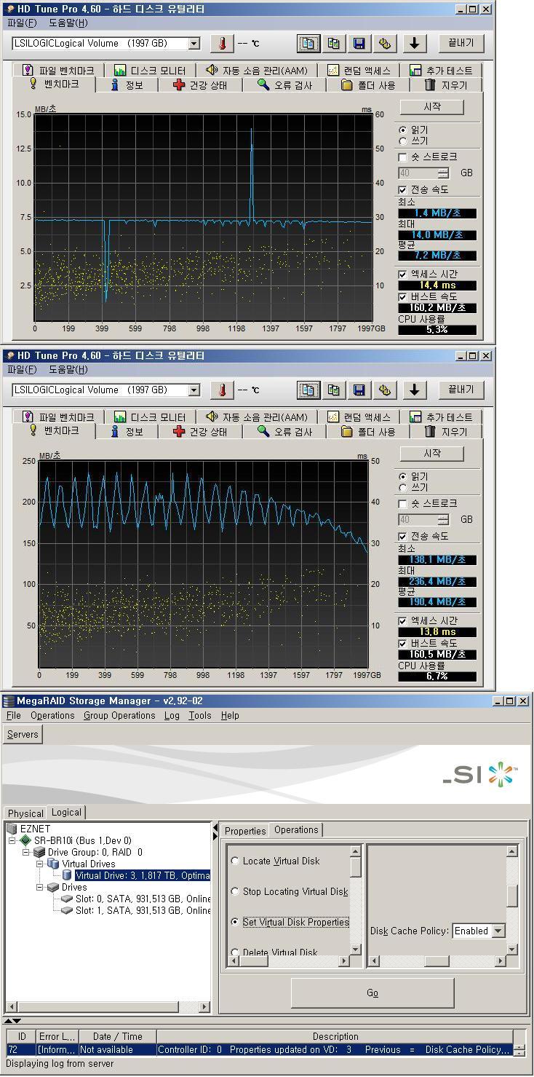
Task: Open Group Operations menu in MegaRAID
Action: [x=119, y=716]
